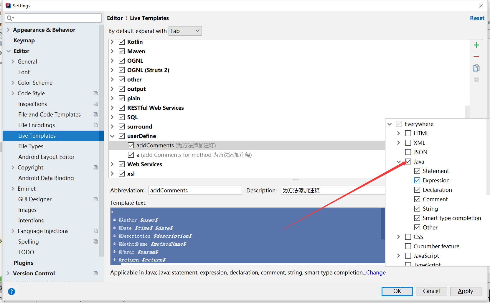
Task: Click the settings sidebar scrollbar
Action: [102, 141]
